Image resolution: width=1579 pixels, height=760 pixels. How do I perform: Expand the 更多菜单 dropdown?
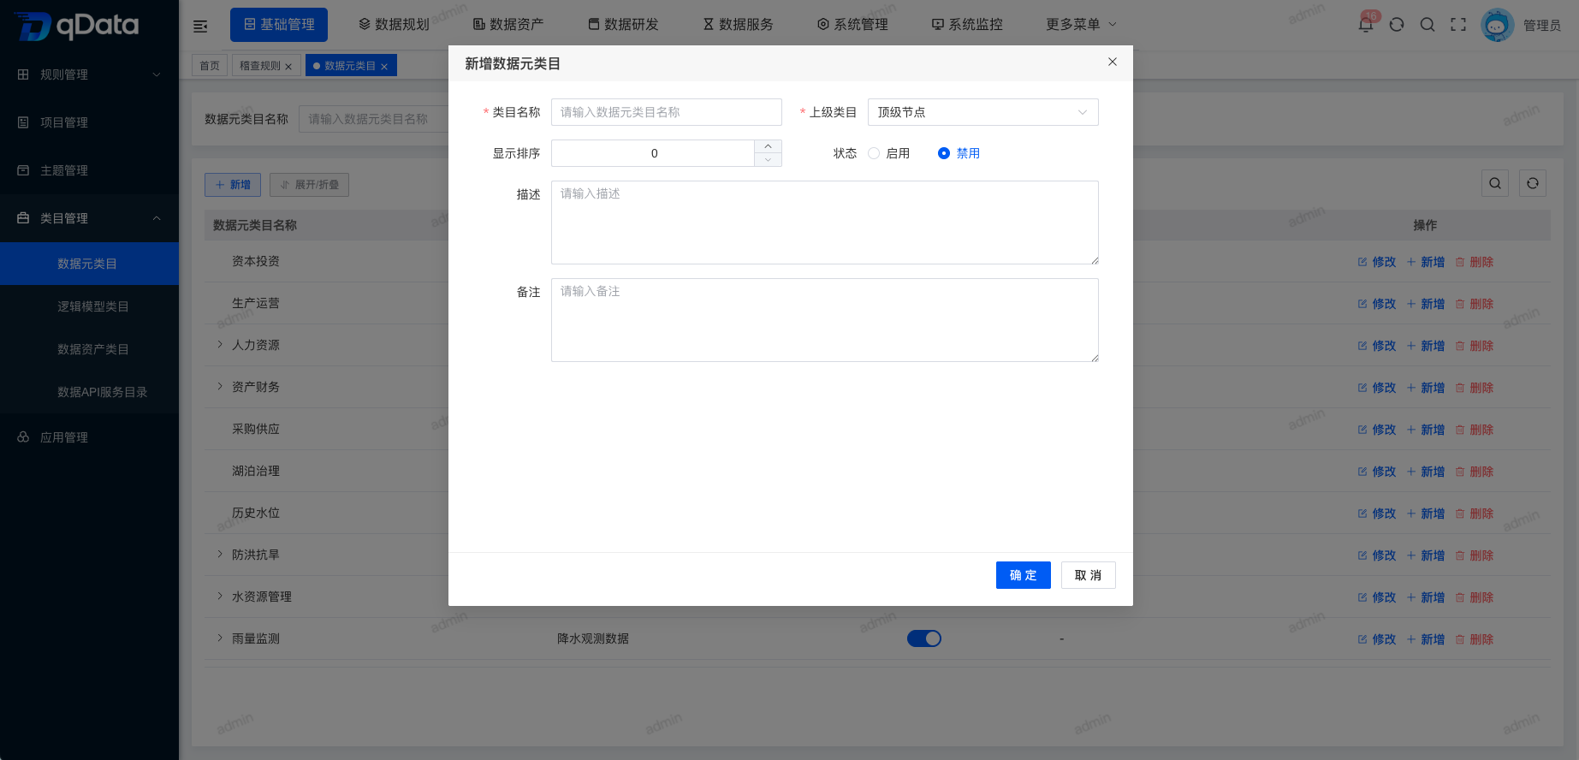tap(1081, 24)
